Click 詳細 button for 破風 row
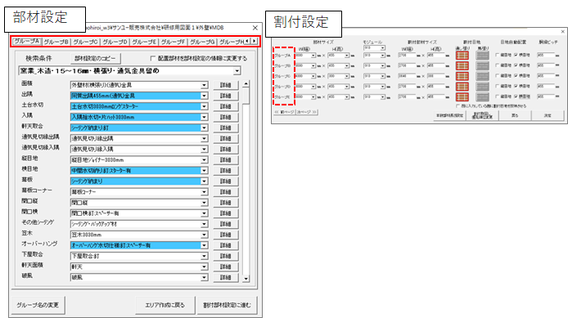This screenshot has height=318, width=568. tap(225, 277)
